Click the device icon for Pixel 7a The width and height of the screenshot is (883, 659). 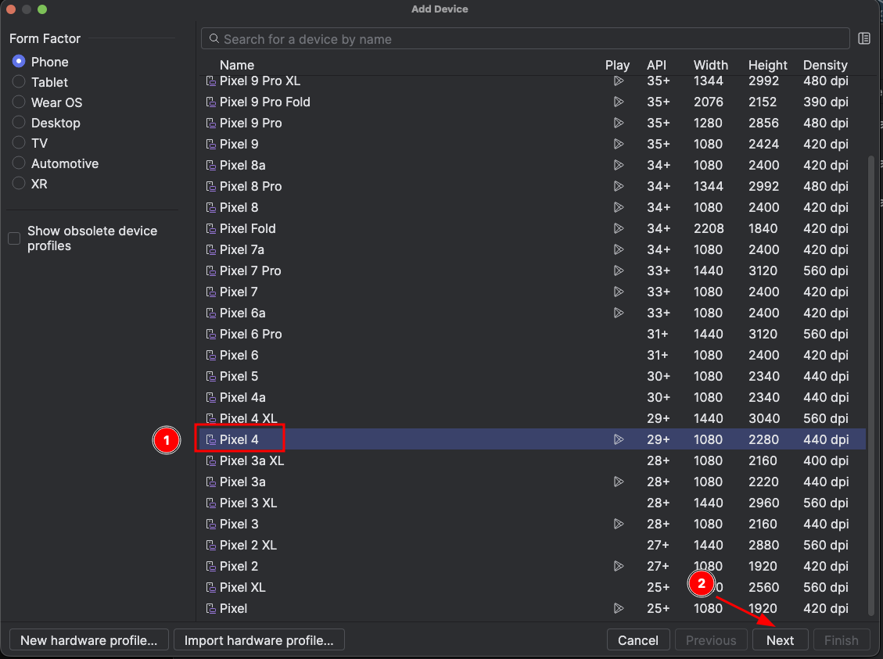211,249
